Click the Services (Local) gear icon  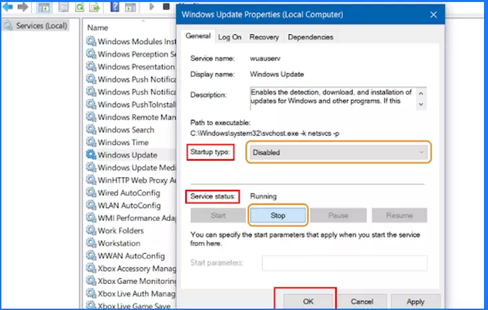[8, 25]
